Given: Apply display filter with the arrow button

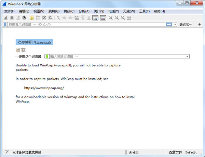Looking at the screenshot, I should (x=169, y=25).
